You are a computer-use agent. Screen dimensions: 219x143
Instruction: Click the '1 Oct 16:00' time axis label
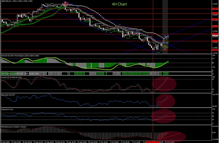pos(104,142)
